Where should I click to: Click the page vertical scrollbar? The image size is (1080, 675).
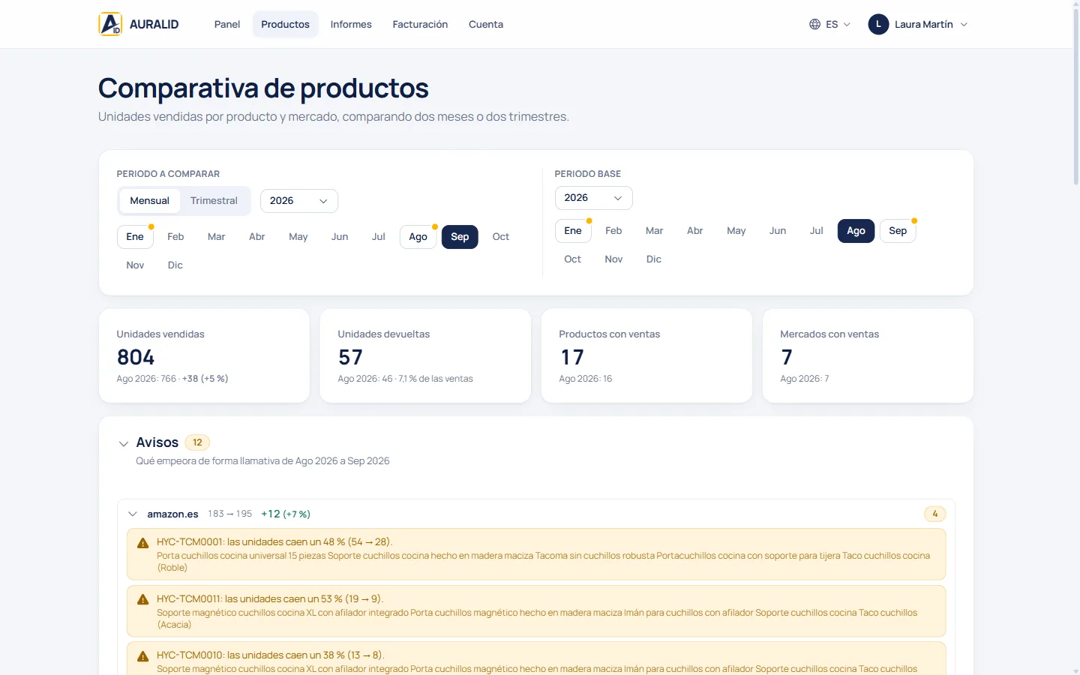(x=1076, y=97)
